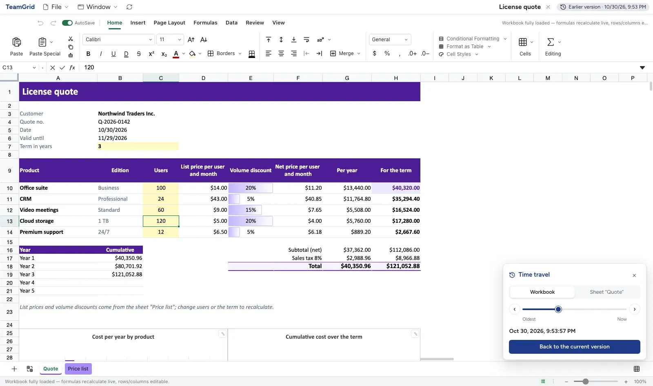Switch to the Price list sheet tab

[78, 369]
